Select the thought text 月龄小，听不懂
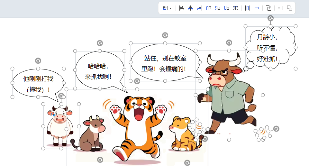Image resolution: width=309 pixels, height=166 pixels. click(x=267, y=42)
